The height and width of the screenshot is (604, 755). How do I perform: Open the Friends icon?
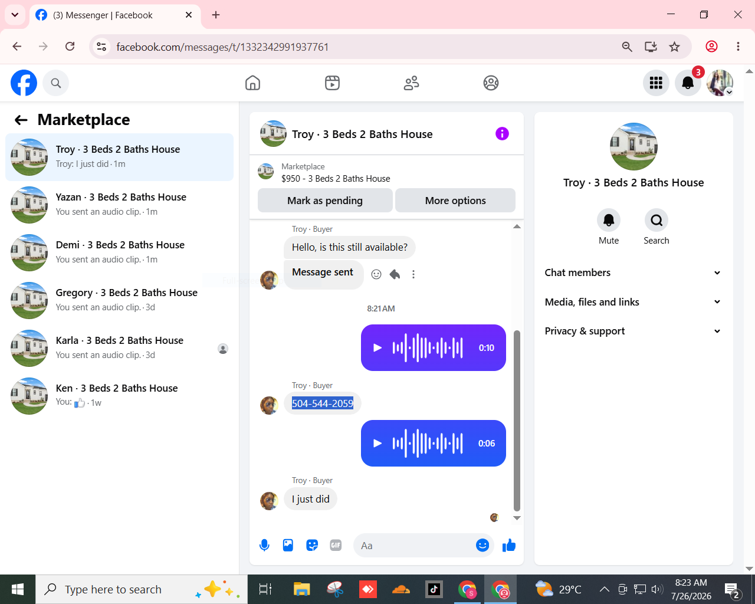(411, 83)
